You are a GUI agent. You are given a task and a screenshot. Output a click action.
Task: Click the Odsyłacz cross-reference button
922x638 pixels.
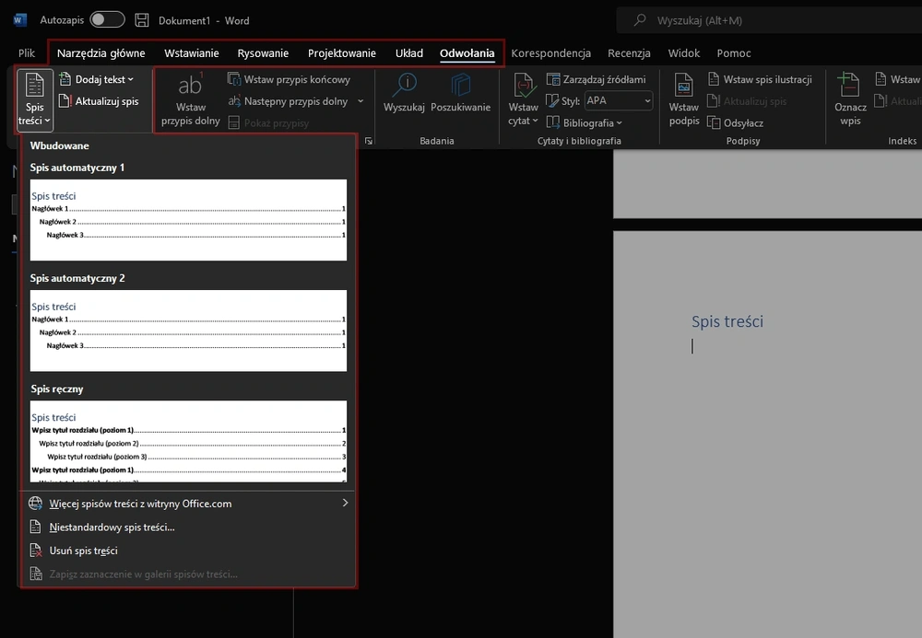coord(735,122)
